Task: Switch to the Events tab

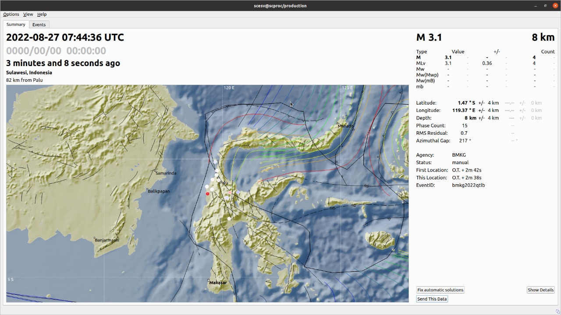Action: [x=39, y=24]
